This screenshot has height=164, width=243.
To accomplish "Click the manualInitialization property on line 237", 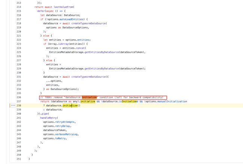I will click(x=172, y=101).
